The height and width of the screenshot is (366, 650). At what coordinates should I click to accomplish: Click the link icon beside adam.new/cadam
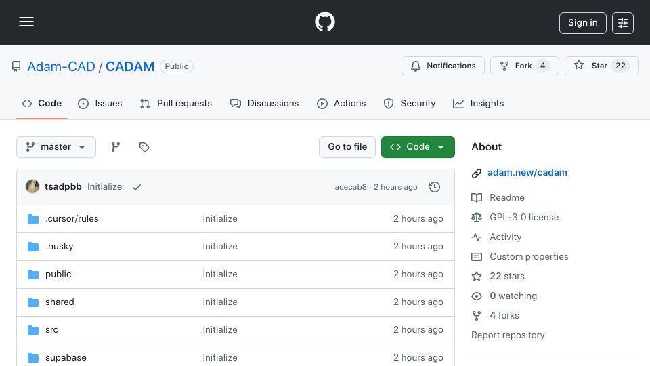coord(477,173)
